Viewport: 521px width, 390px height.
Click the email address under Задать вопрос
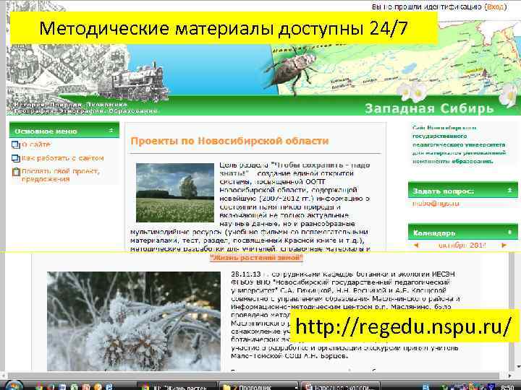click(x=436, y=204)
